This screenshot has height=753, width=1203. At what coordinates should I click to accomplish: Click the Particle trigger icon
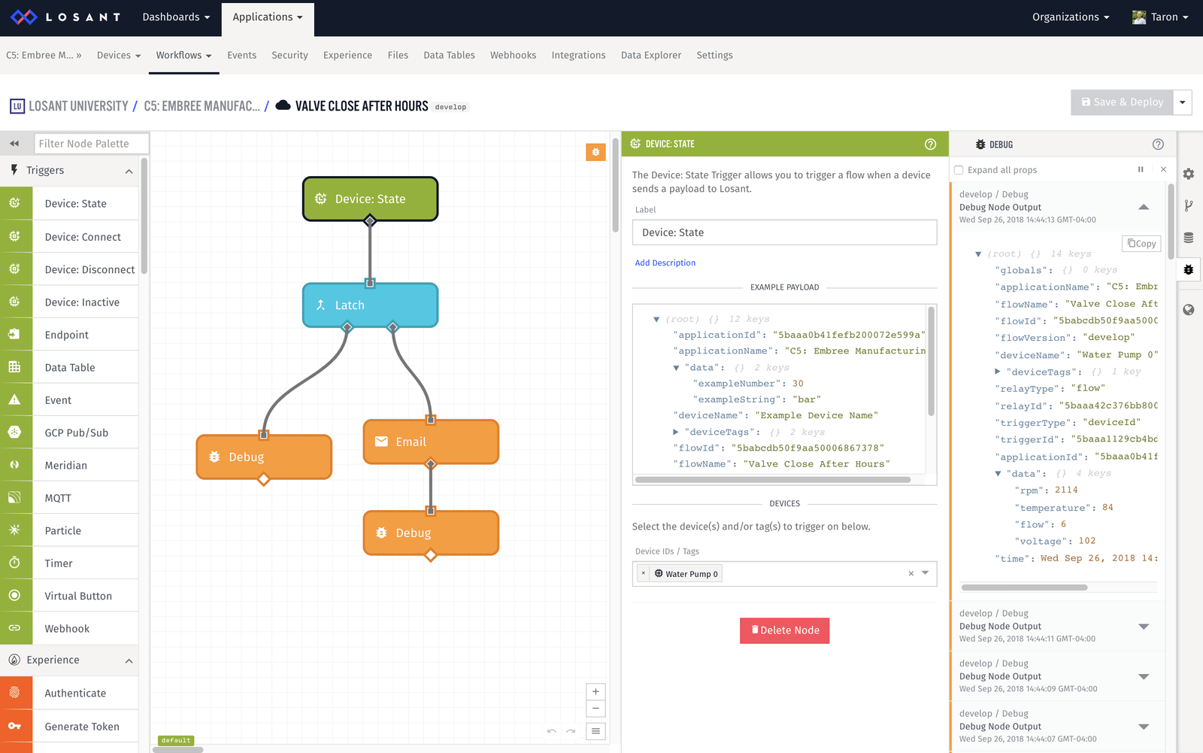pyautogui.click(x=15, y=530)
